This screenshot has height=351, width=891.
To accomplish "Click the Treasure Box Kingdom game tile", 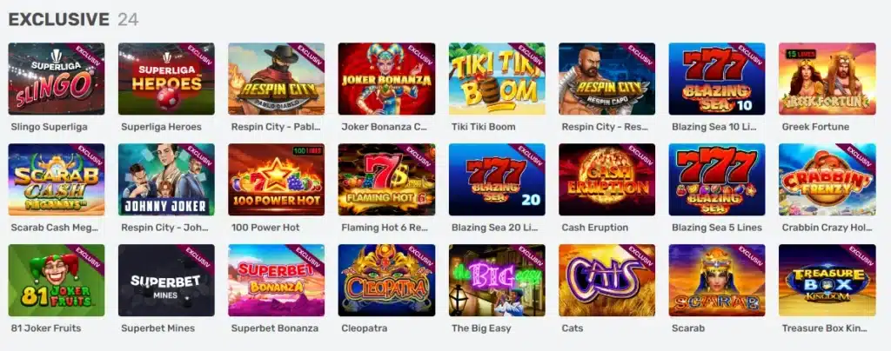I will (827, 280).
